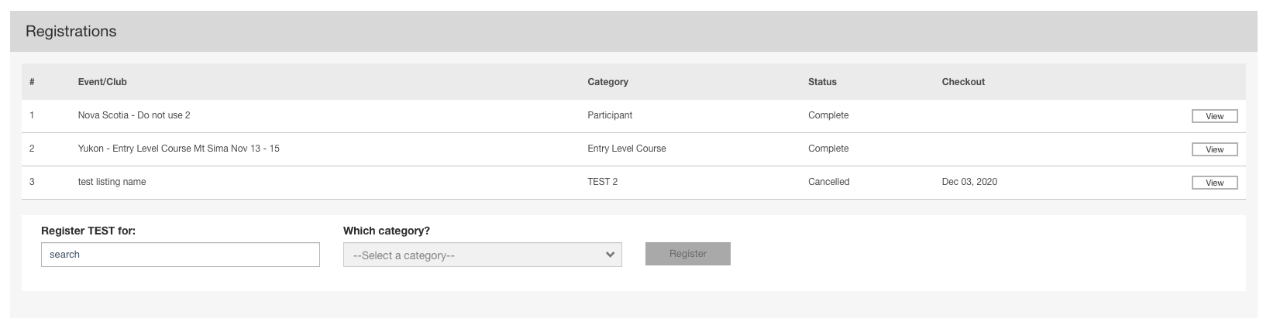Click the # column header

tap(33, 82)
